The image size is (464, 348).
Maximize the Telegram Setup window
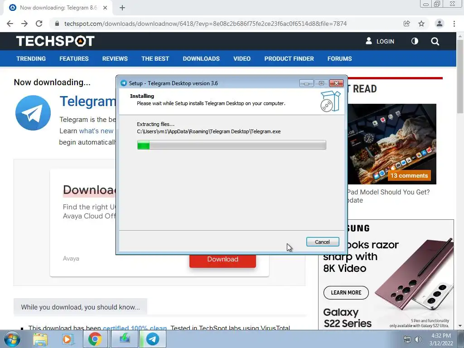[321, 83]
